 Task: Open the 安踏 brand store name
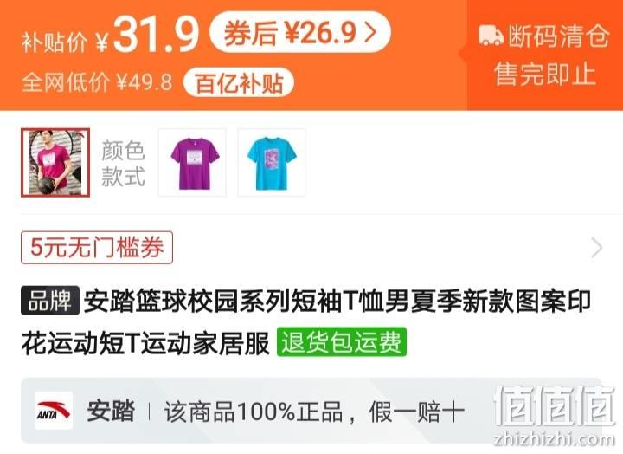tap(111, 411)
